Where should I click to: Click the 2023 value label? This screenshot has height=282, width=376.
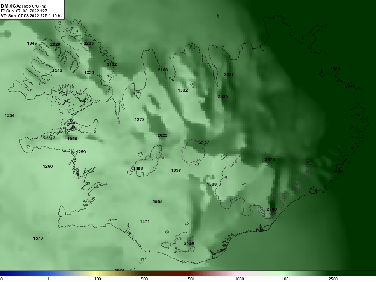[162, 135]
